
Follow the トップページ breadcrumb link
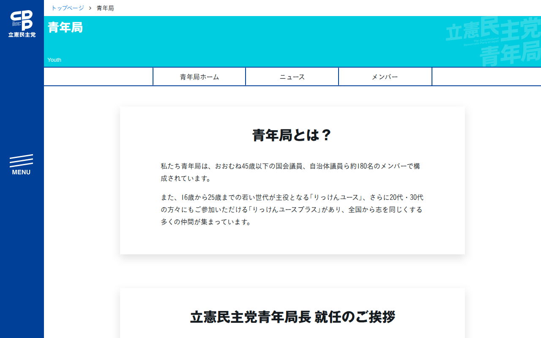tap(68, 8)
